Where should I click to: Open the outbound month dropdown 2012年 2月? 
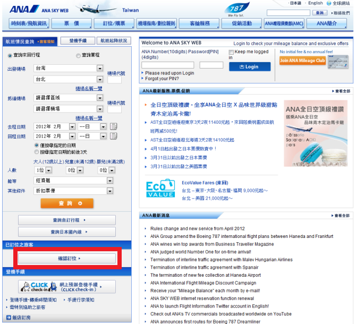[x=55, y=126]
